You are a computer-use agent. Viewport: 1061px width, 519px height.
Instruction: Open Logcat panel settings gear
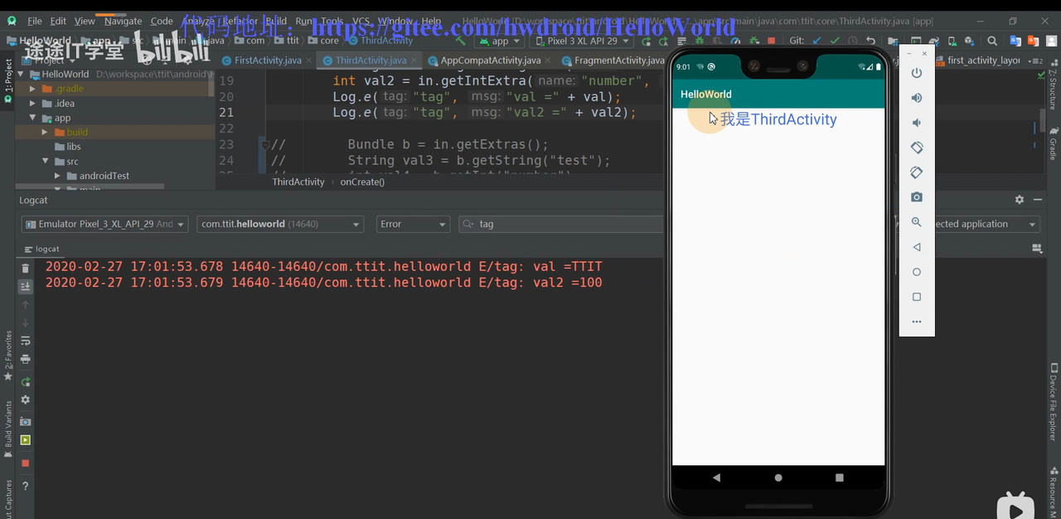1020,200
